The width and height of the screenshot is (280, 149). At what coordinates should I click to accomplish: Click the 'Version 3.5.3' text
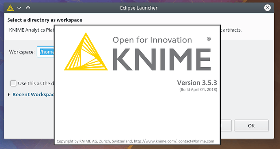point(197,83)
